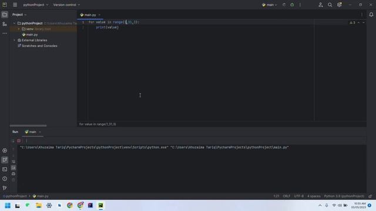Open more run actions menu
This screenshot has height=211, width=376.
tap(300, 5)
